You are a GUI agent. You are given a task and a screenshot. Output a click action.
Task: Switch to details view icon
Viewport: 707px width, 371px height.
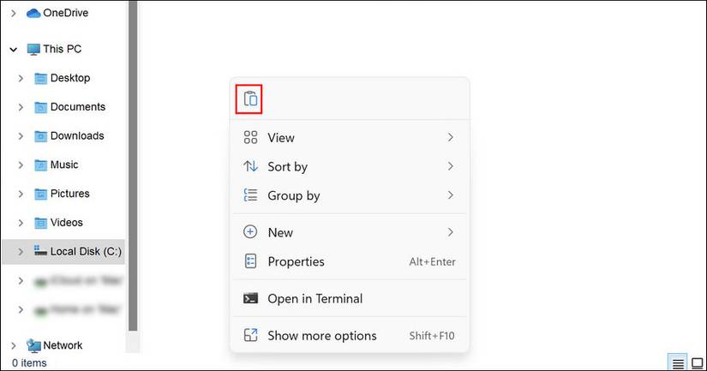pyautogui.click(x=678, y=363)
